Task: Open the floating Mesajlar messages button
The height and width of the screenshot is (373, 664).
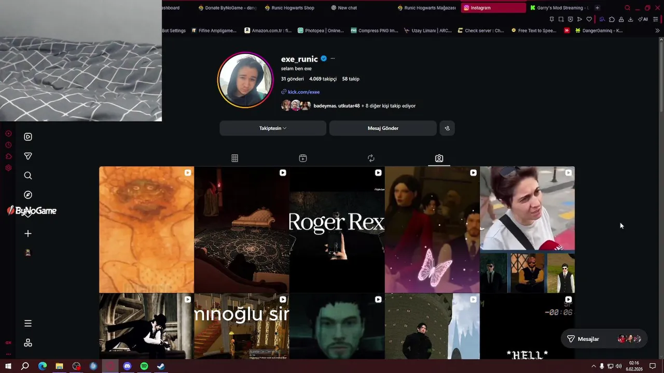Action: point(604,339)
